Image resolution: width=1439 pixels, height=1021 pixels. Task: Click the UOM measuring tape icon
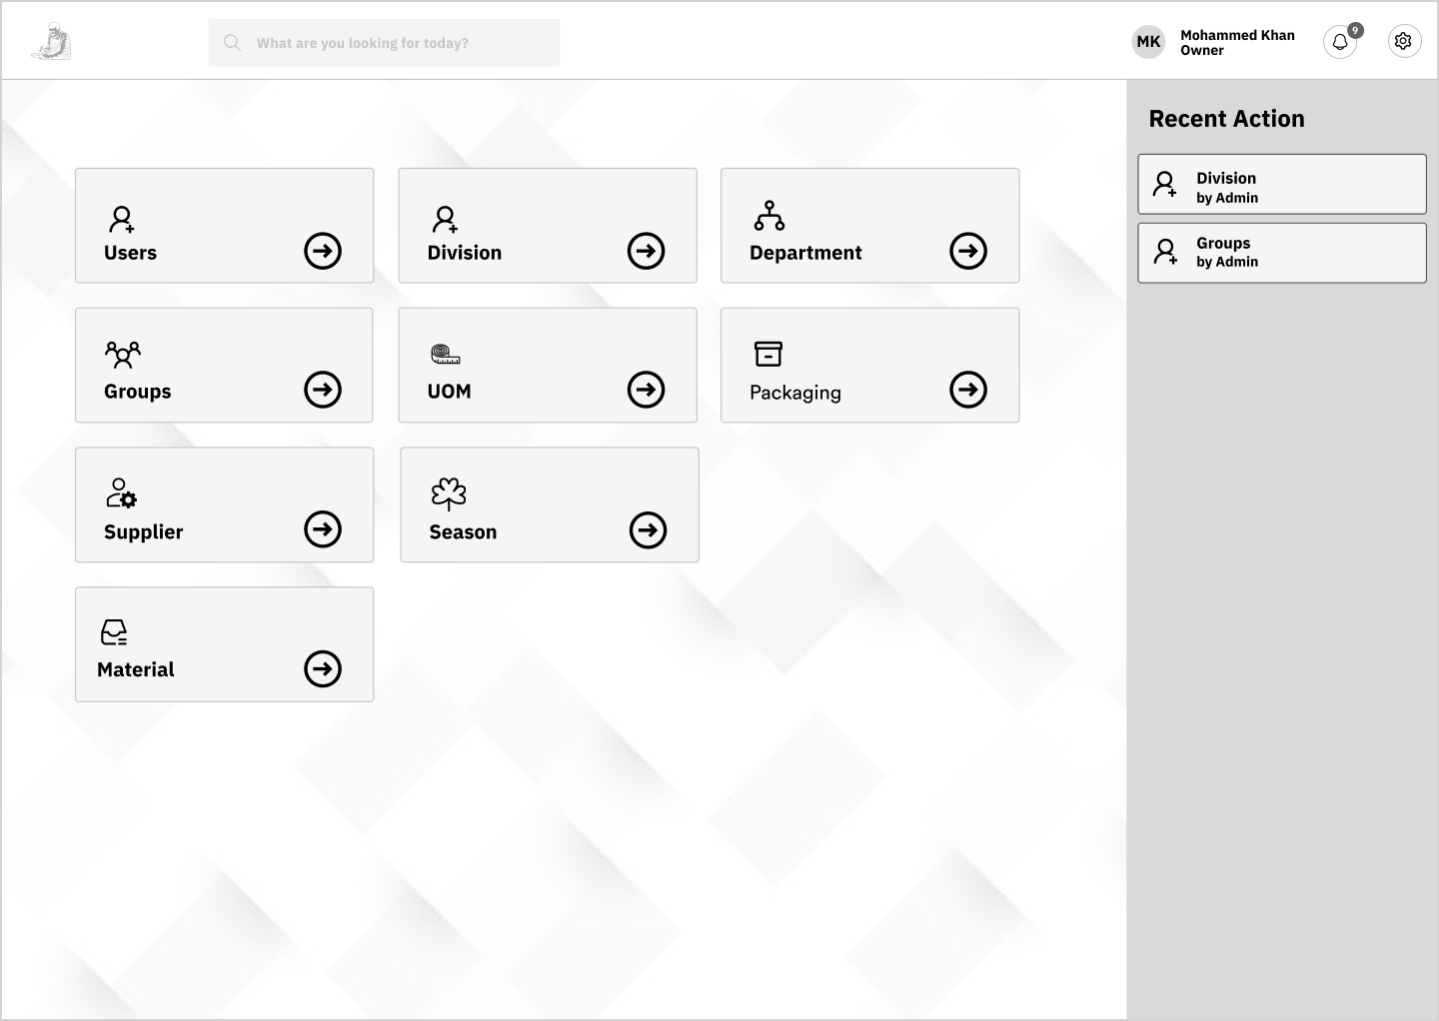[446, 355]
